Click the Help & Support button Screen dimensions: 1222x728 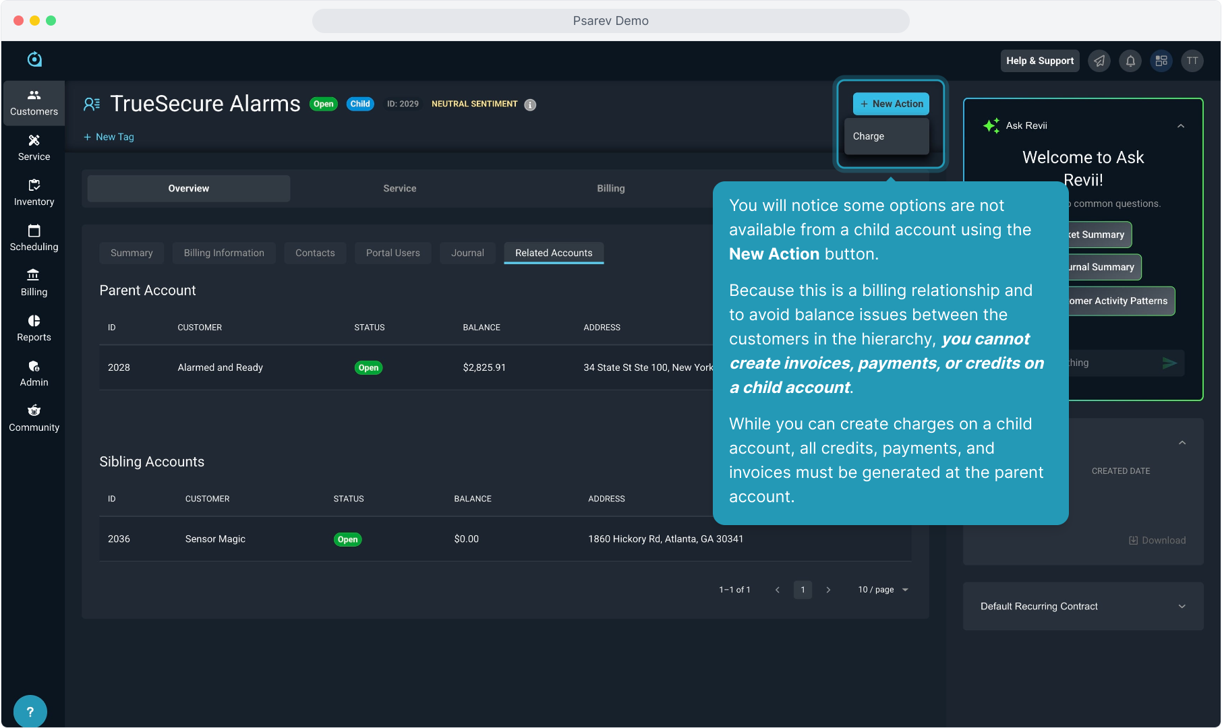1039,61
